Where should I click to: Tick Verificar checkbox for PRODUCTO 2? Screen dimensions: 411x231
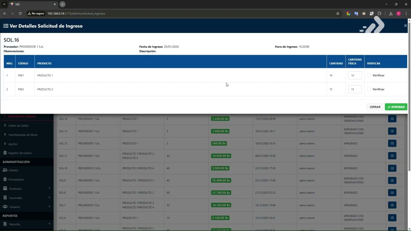[369, 89]
